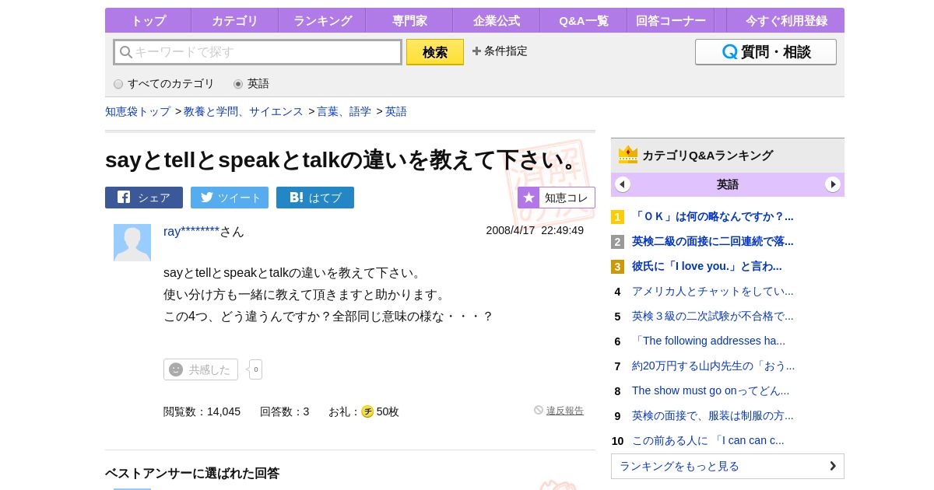This screenshot has width=934, height=490.
Task: Share on Facebook with シェア button
Action: point(144,198)
